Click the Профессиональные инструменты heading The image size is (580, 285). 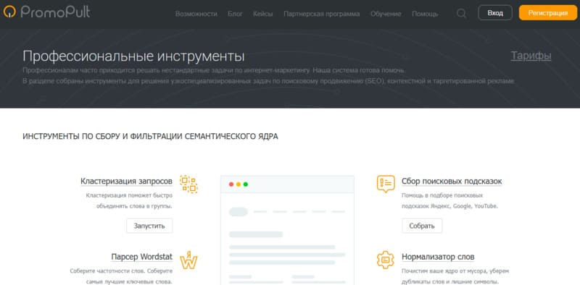point(133,56)
